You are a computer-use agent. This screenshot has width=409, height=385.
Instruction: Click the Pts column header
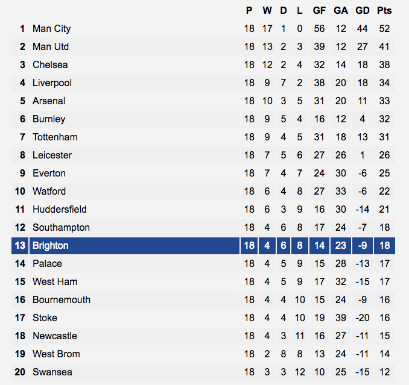384,11
